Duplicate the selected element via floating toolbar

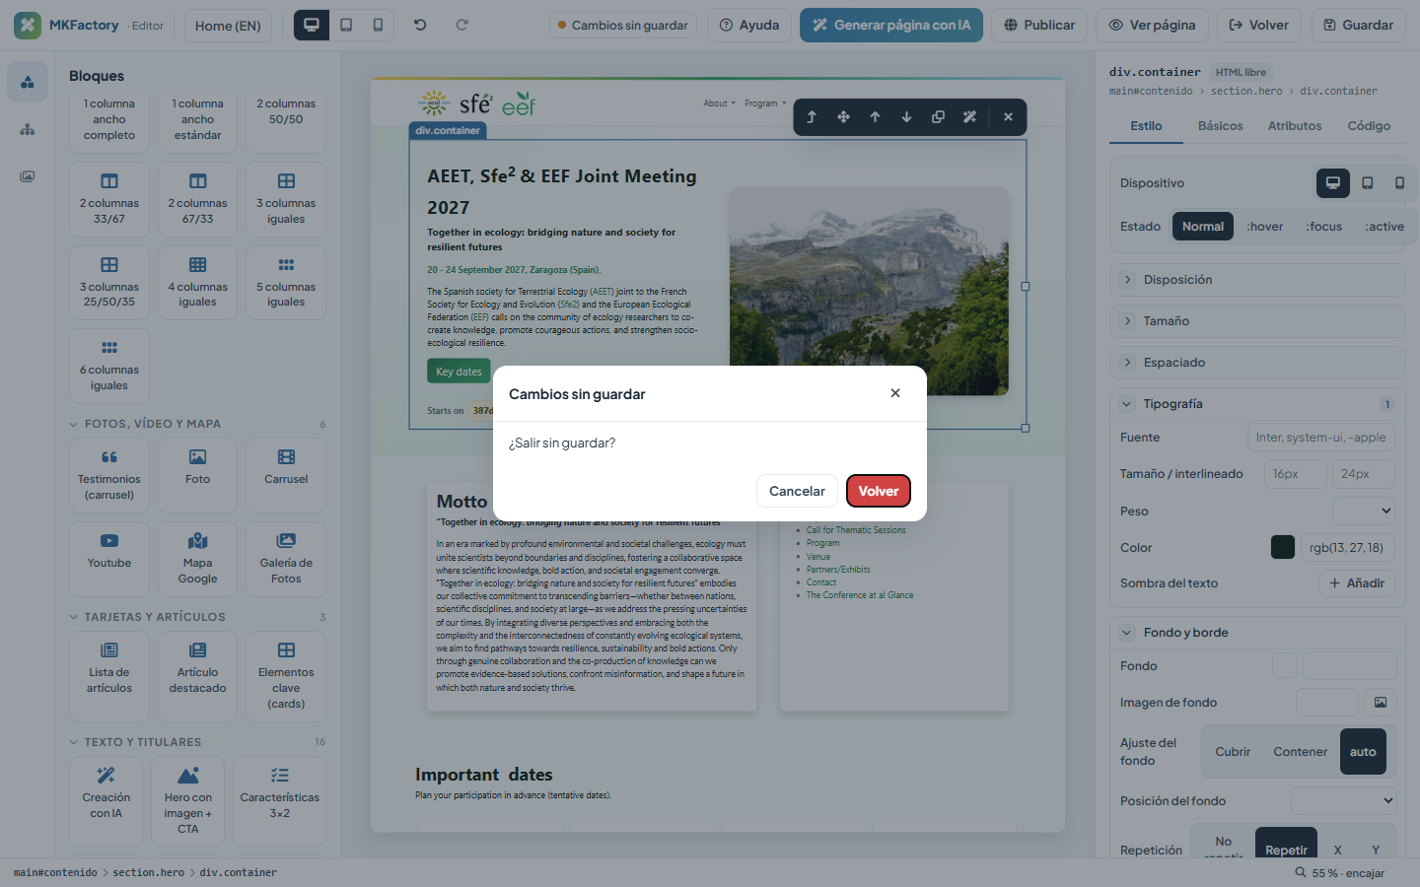click(x=938, y=116)
